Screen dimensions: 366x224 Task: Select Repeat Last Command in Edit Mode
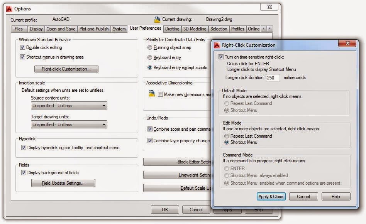point(226,136)
